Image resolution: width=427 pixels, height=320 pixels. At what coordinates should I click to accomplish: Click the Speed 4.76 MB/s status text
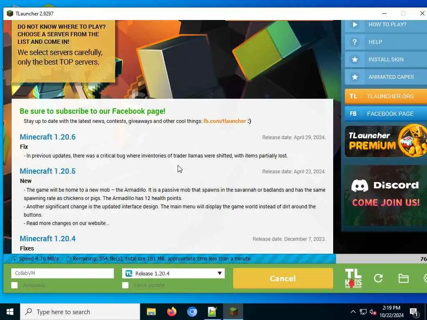(x=39, y=258)
